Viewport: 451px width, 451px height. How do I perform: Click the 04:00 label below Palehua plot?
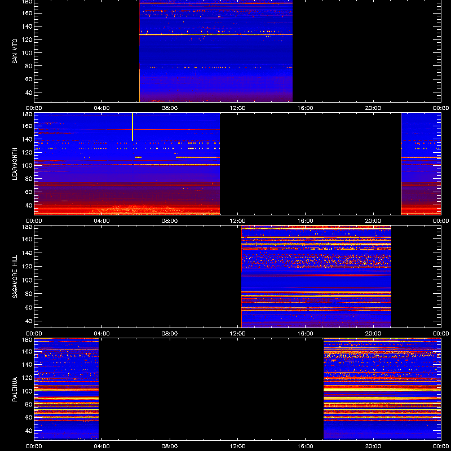pyautogui.click(x=102, y=446)
